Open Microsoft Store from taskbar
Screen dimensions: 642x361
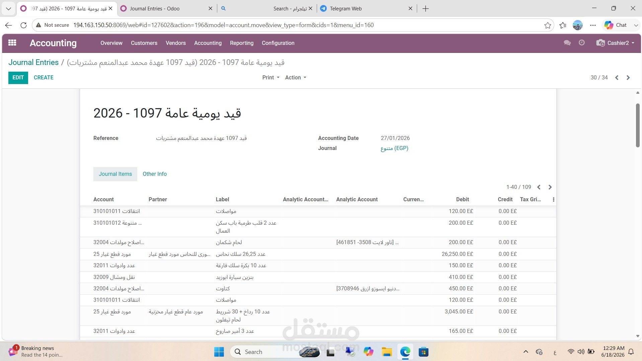(x=423, y=352)
